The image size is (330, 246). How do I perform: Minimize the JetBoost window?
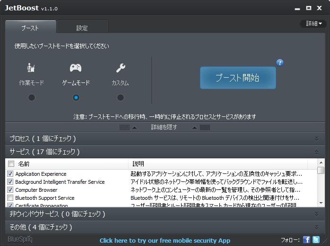tap(297, 8)
